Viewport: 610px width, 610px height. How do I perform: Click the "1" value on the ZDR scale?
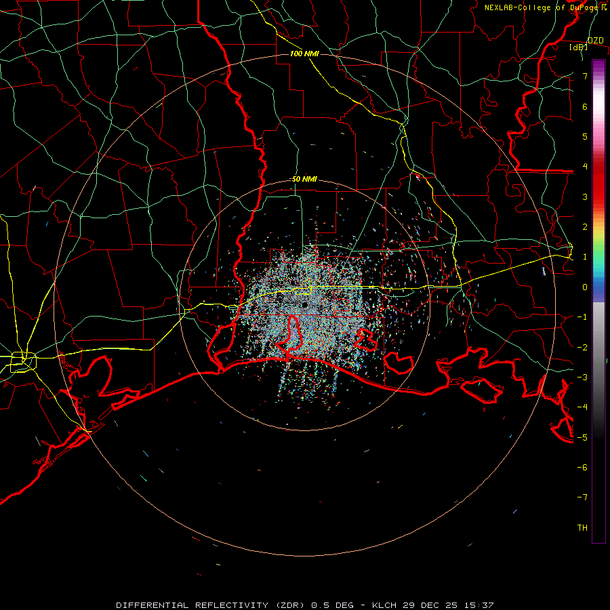(585, 257)
